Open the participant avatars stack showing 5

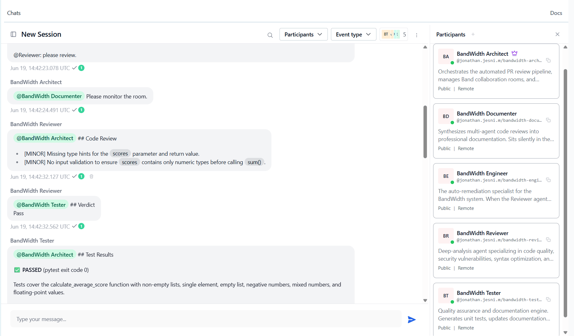[x=394, y=34]
